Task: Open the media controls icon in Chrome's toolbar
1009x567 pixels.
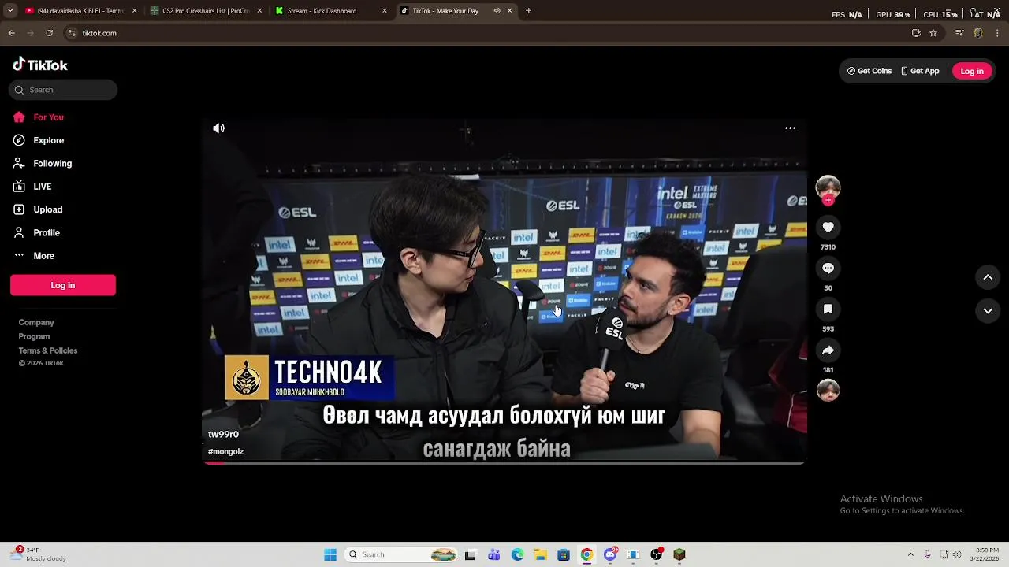Action: pyautogui.click(x=959, y=33)
